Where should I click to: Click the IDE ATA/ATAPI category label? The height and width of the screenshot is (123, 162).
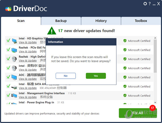point(53,88)
